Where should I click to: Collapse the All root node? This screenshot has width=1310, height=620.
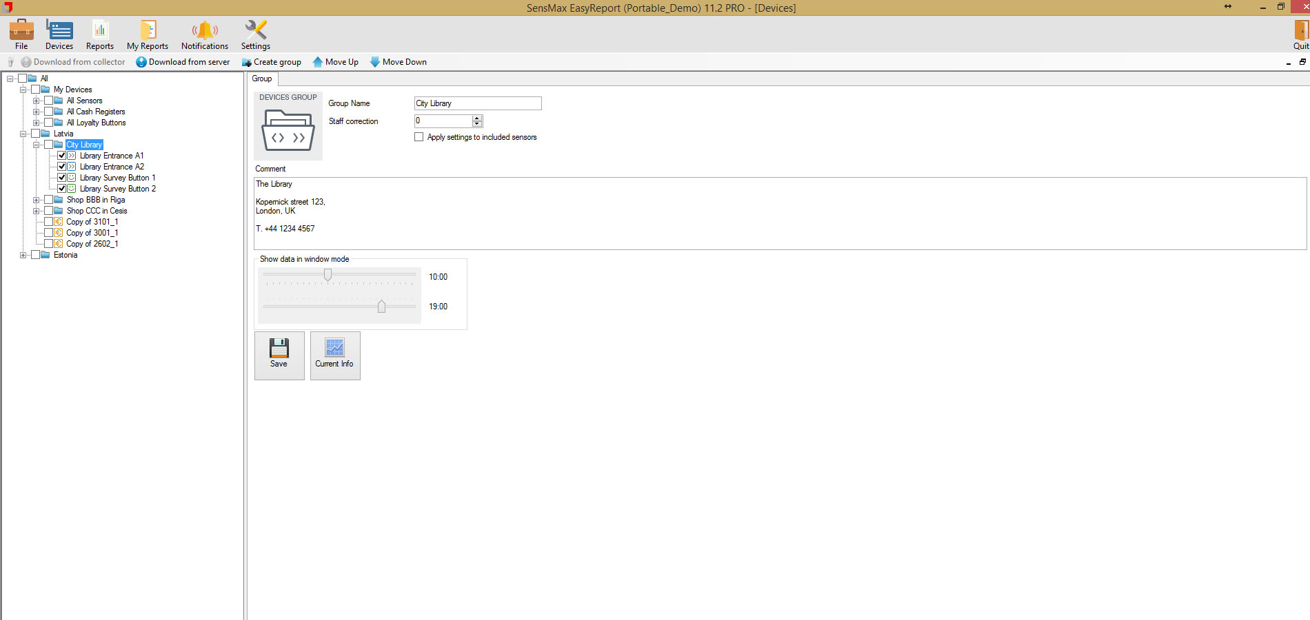(x=10, y=79)
